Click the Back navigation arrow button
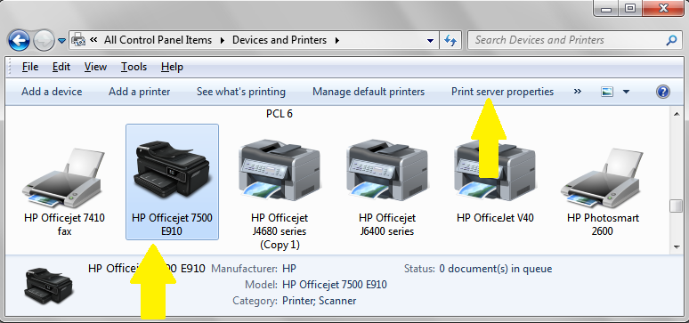Image resolution: width=689 pixels, height=323 pixels. coord(19,40)
